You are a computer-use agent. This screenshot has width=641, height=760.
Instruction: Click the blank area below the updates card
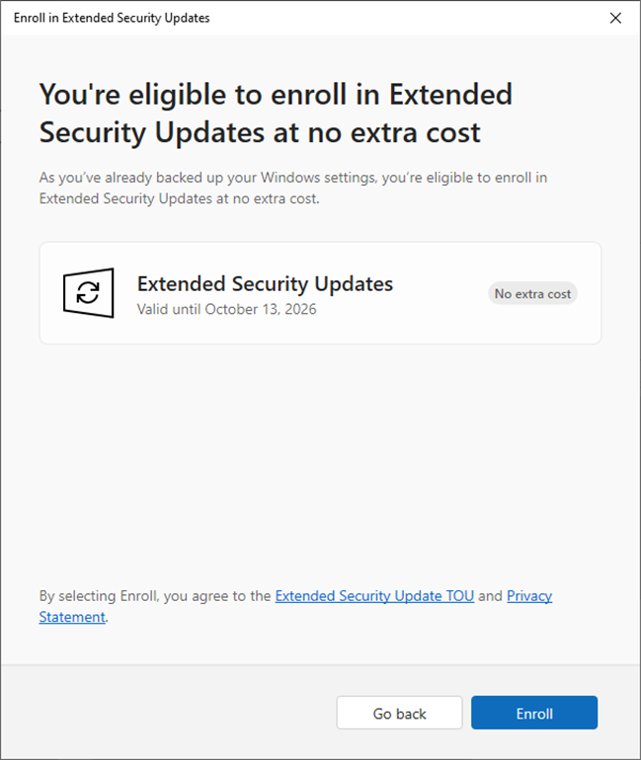320,454
